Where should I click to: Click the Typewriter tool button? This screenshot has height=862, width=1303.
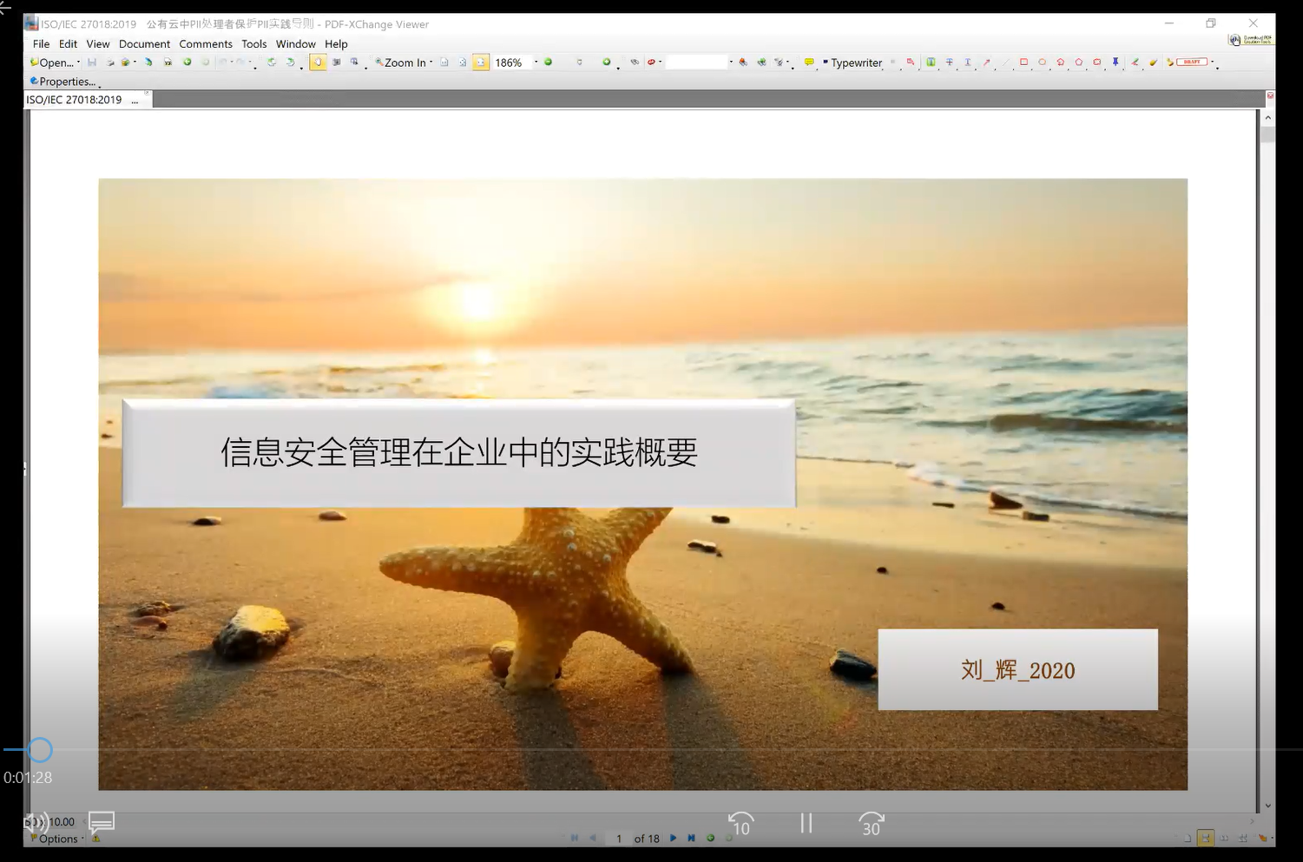click(855, 63)
